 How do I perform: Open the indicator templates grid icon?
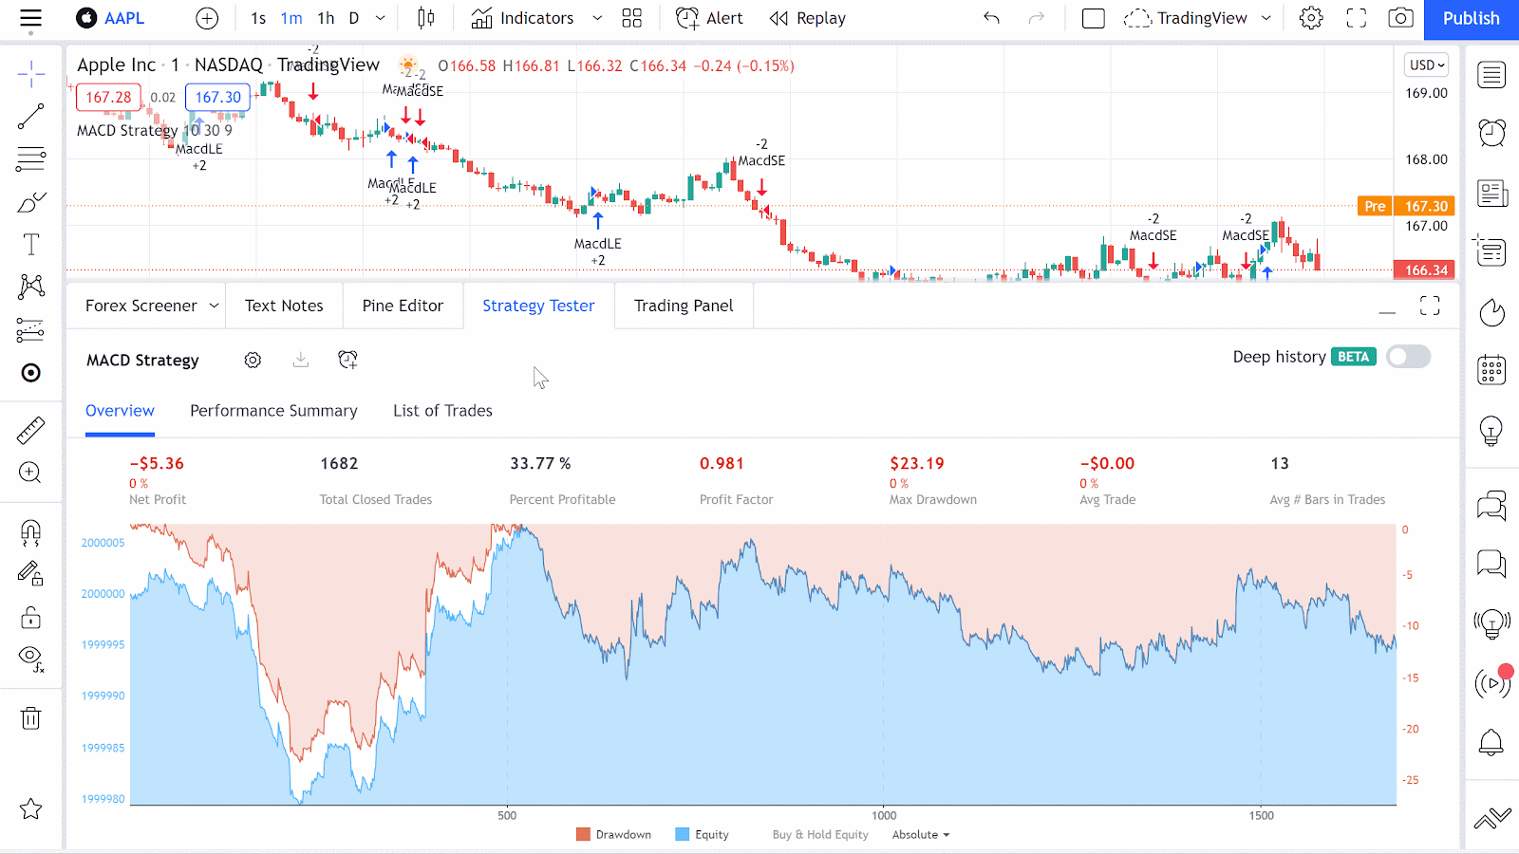point(632,18)
